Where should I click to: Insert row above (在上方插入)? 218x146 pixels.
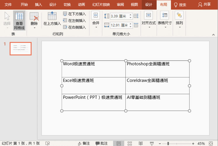[x=52, y=18]
